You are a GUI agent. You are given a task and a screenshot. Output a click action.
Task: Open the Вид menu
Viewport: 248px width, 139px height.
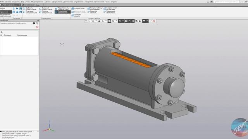point(22,2)
